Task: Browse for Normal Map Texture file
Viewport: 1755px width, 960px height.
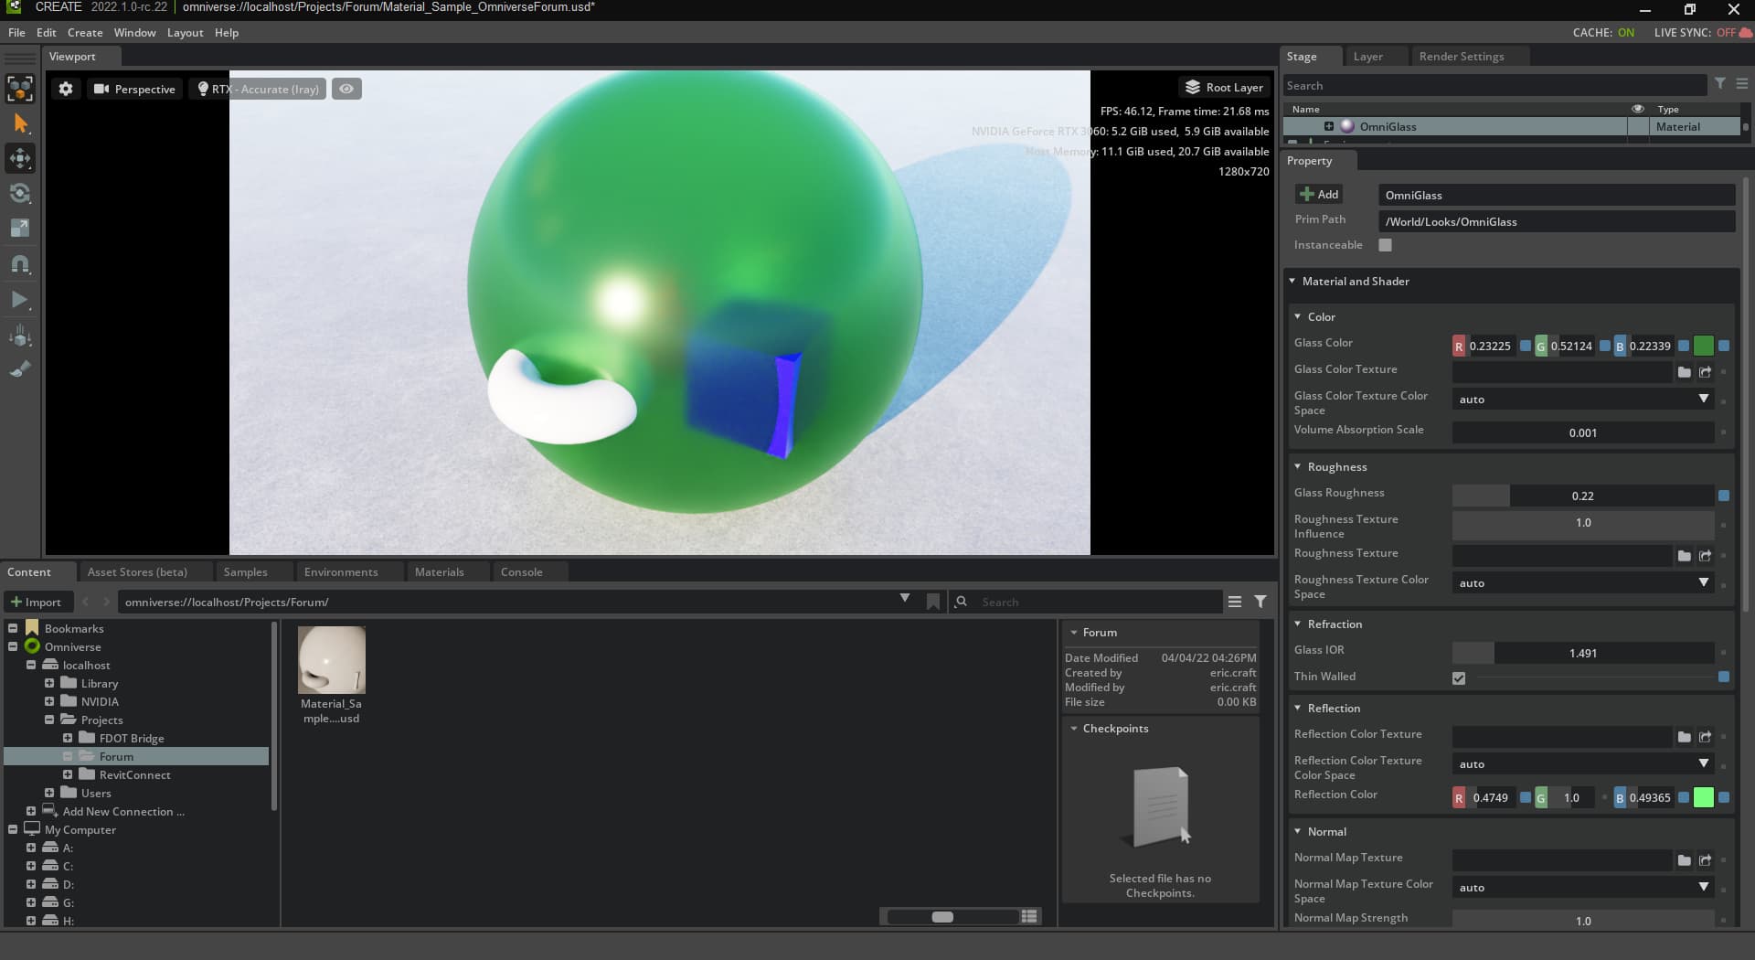Action: pyautogui.click(x=1685, y=860)
